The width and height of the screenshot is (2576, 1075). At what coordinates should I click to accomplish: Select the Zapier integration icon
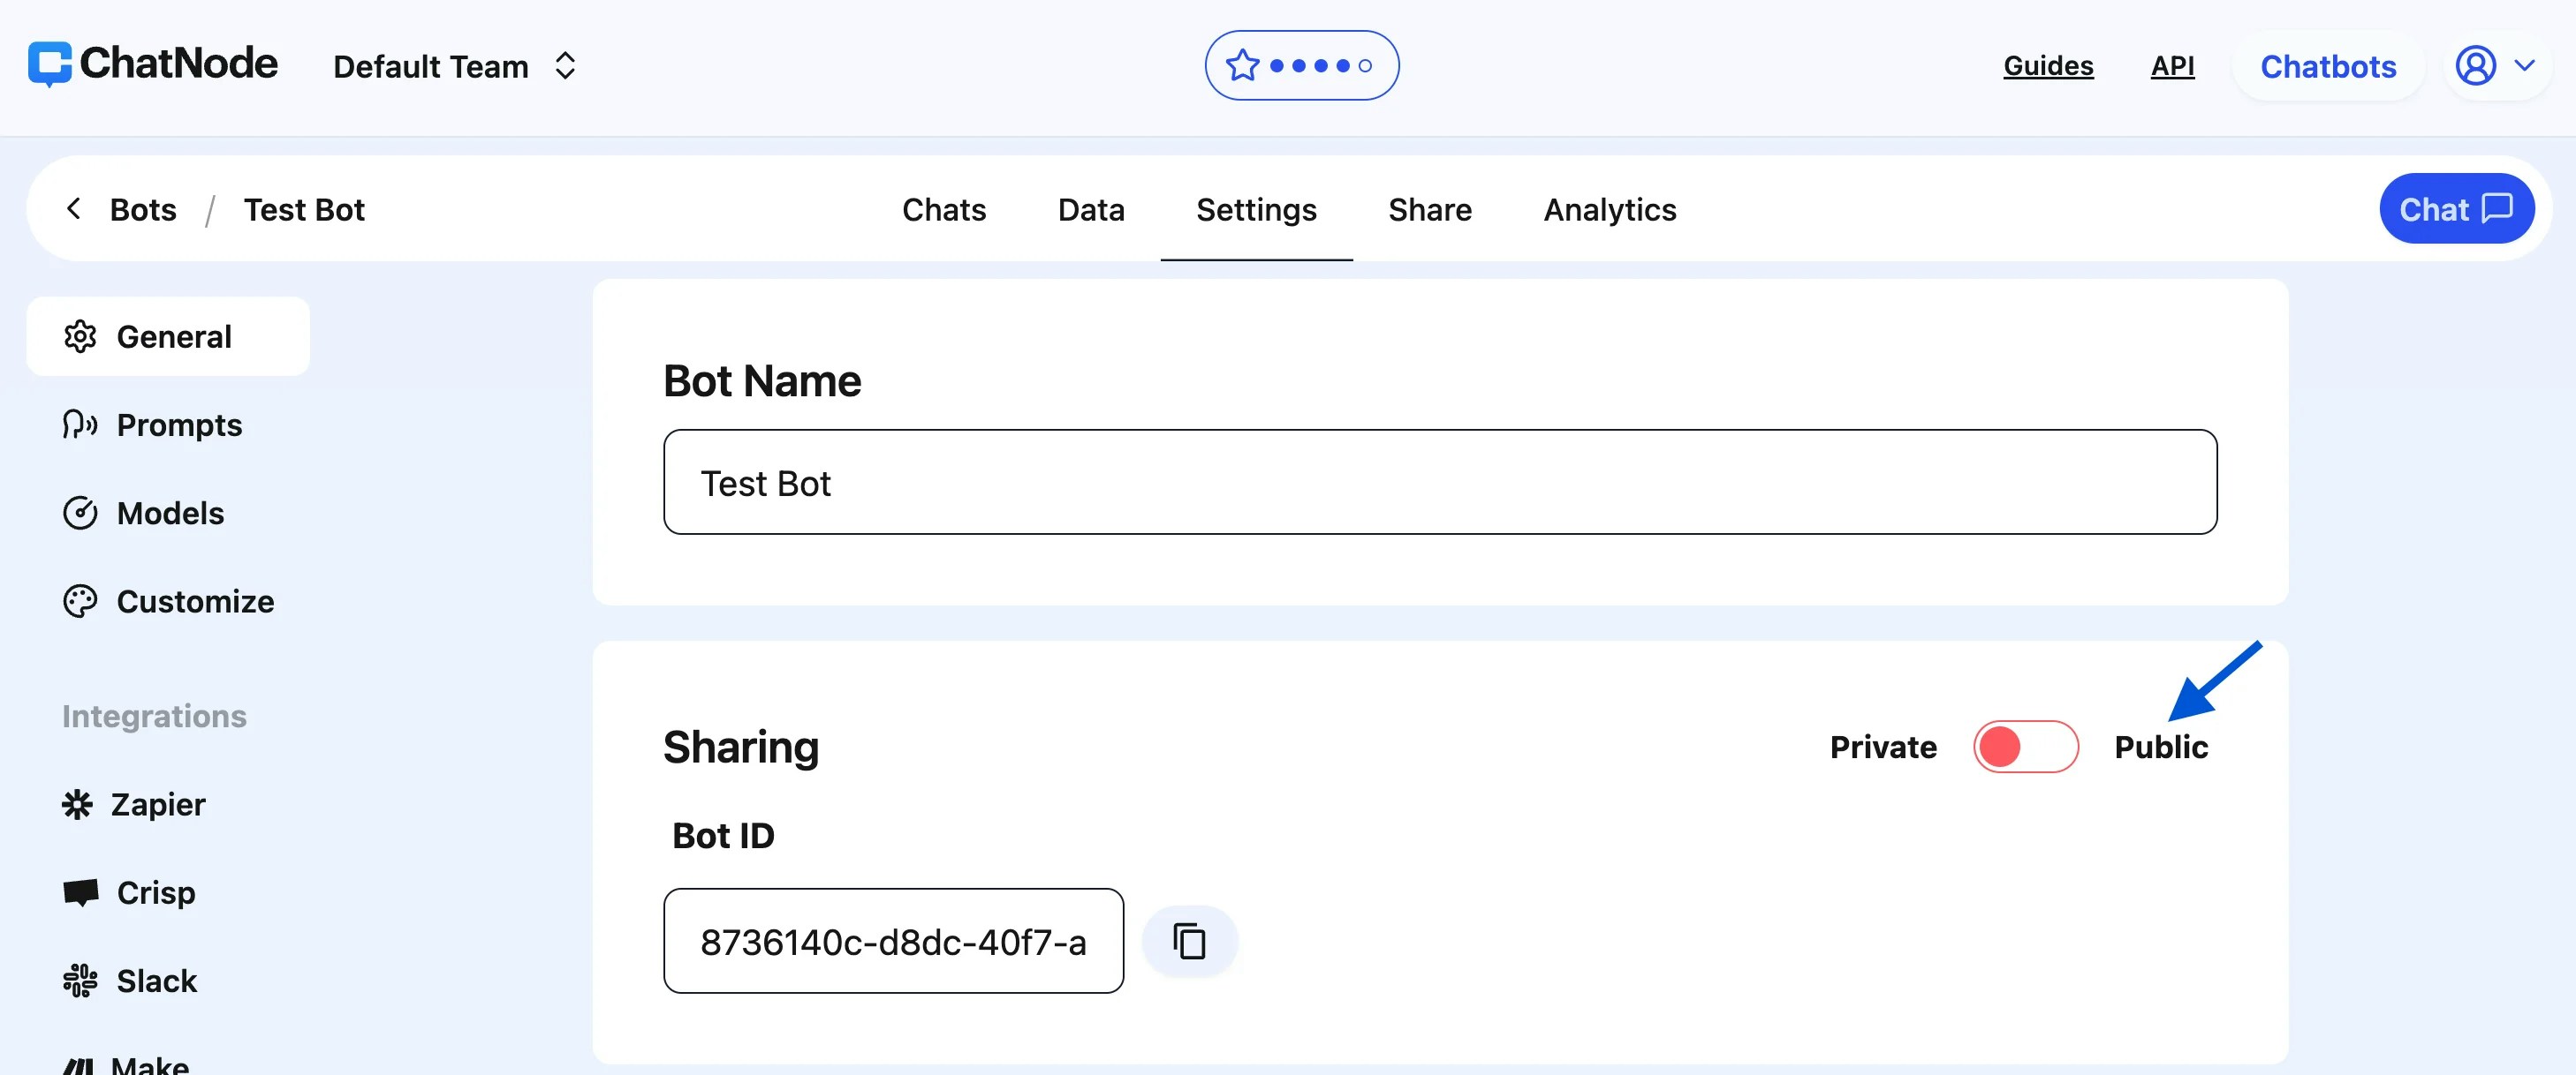pos(79,804)
